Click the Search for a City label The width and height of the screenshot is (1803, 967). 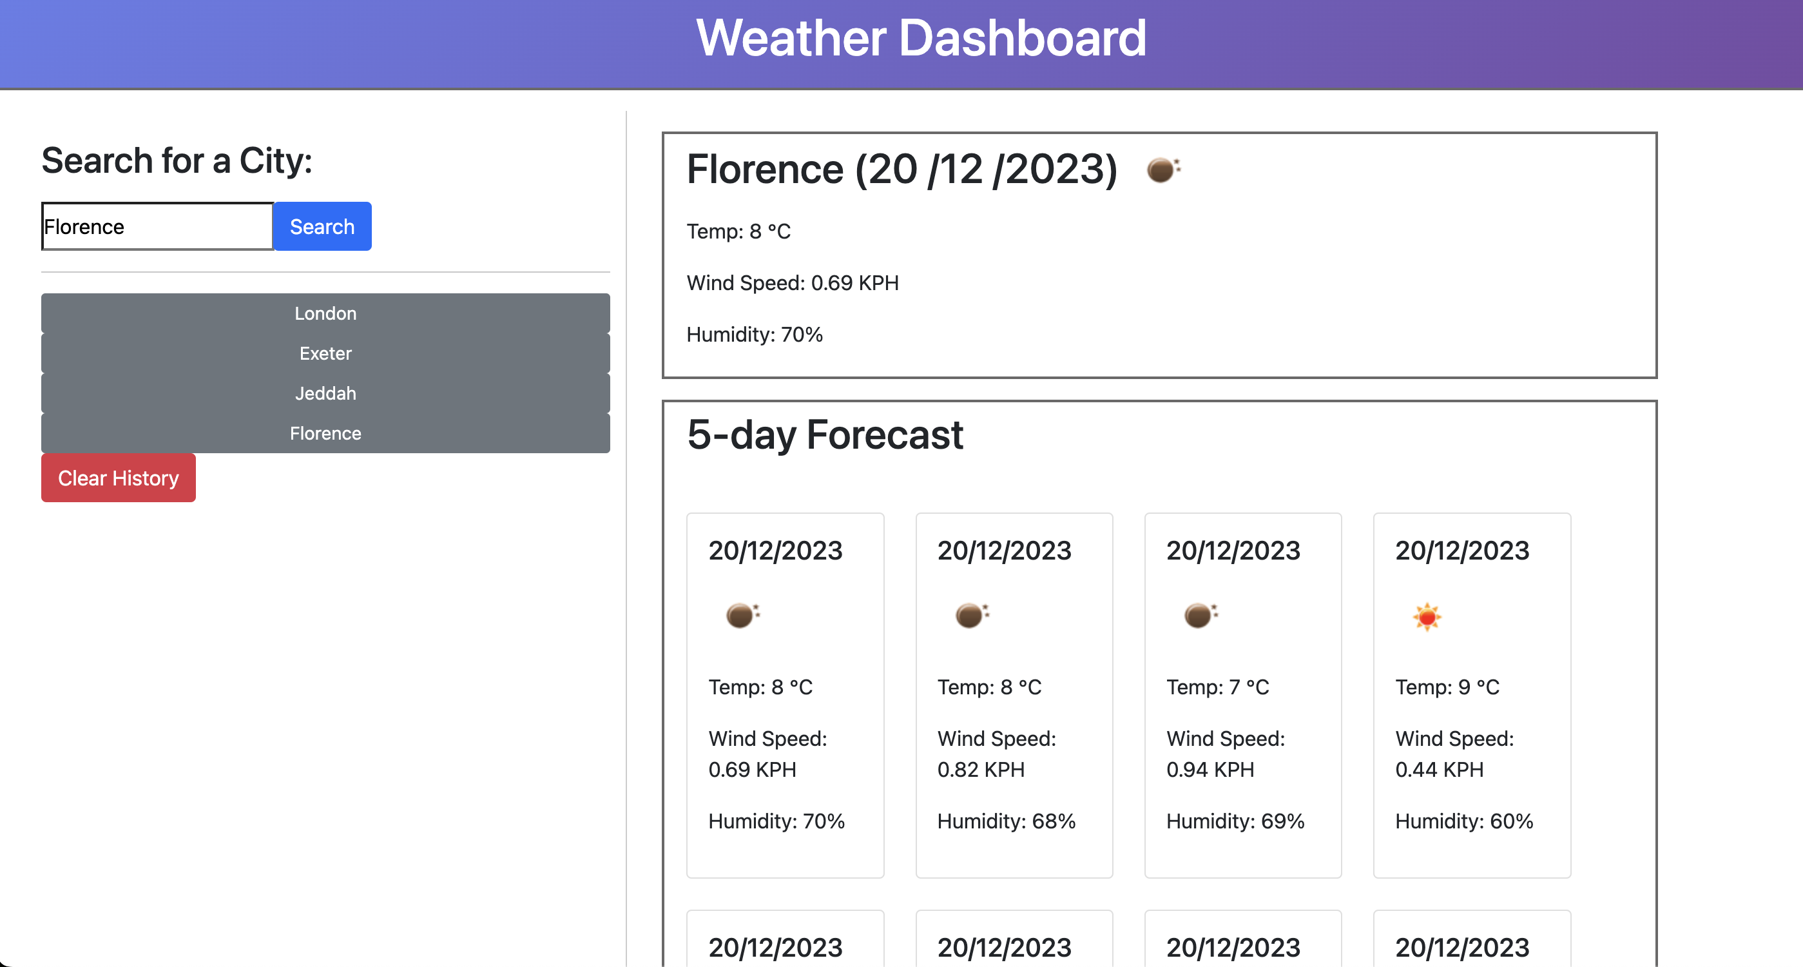(177, 161)
